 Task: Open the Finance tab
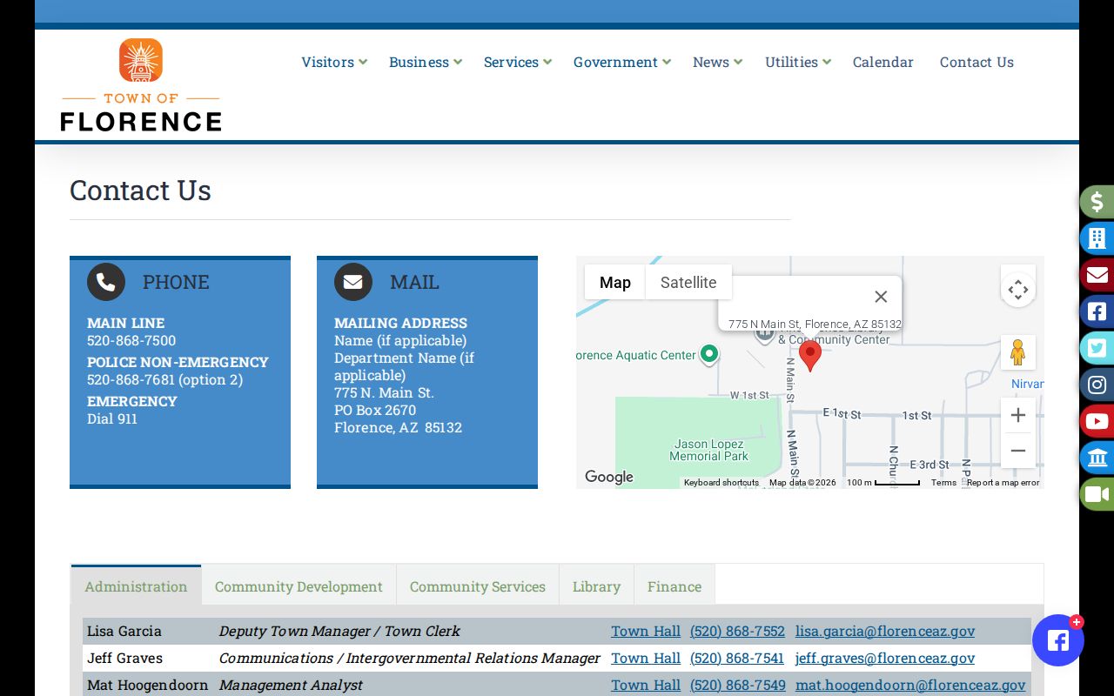click(674, 586)
